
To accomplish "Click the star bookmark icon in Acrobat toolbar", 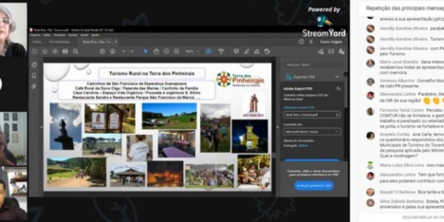I will coord(45,51).
